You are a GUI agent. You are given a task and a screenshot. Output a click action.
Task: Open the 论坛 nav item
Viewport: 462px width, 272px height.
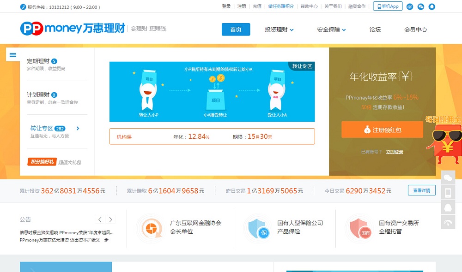click(x=375, y=30)
